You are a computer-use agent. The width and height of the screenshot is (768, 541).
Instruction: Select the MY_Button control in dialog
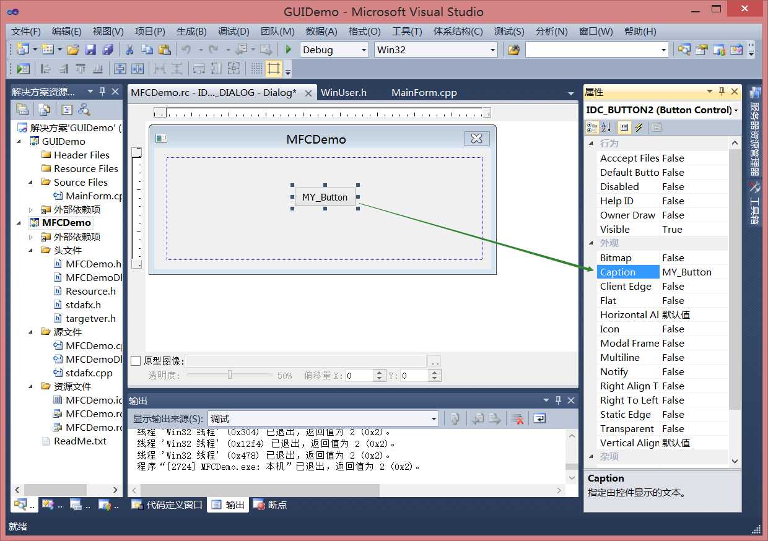pos(325,197)
